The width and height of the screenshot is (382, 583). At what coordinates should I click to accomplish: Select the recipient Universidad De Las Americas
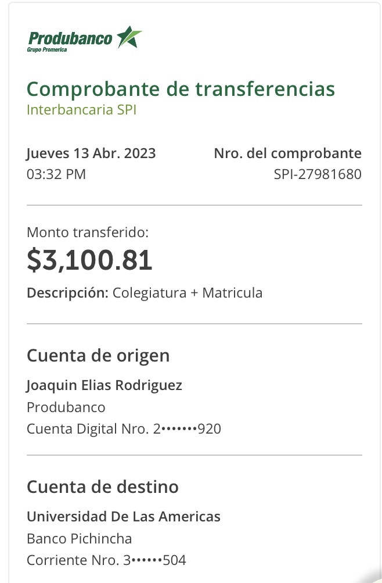(124, 516)
